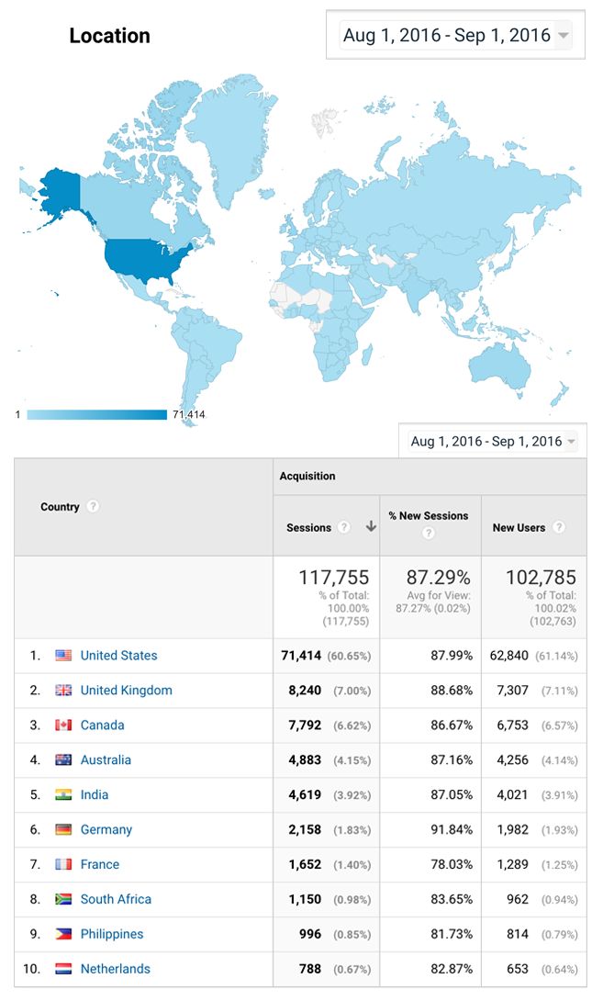Click the Acquisition group header
Screen dimensions: 603x1001
pyautogui.click(x=307, y=477)
